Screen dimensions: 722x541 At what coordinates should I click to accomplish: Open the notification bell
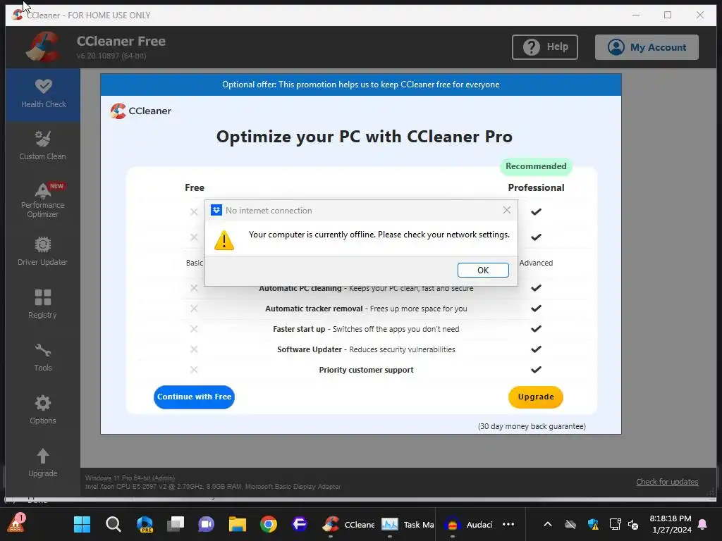703,524
